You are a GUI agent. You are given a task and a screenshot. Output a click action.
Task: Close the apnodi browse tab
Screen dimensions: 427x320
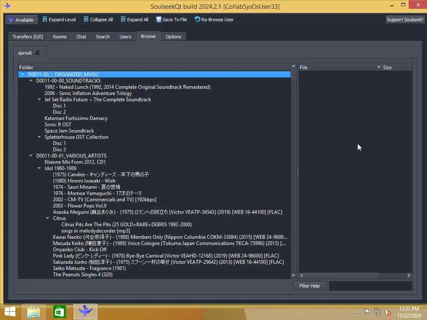[37, 52]
